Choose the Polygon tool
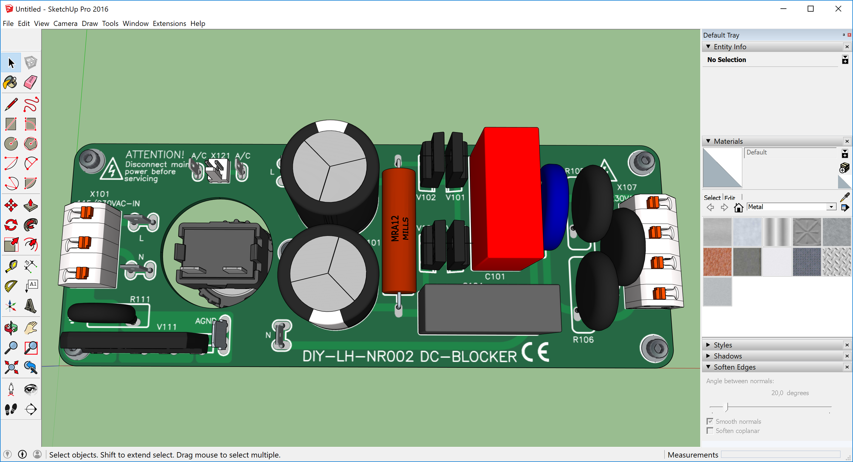Image resolution: width=853 pixels, height=462 pixels. [x=30, y=144]
